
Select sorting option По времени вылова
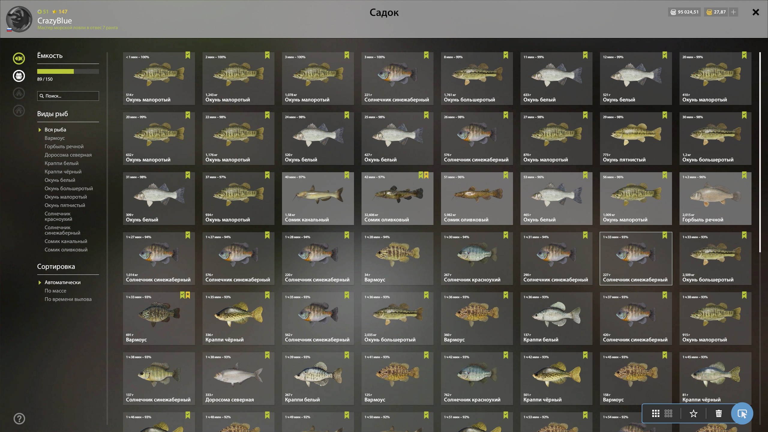[x=68, y=299]
